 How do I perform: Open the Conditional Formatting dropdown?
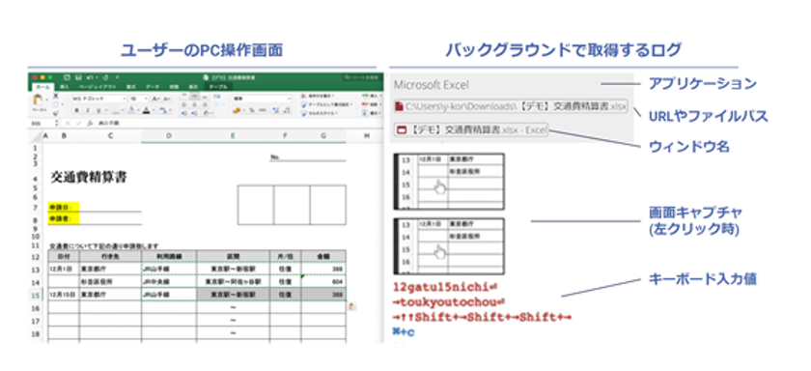point(318,97)
